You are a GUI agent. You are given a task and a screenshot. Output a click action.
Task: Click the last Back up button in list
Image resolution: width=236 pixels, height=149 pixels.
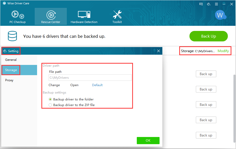[x=206, y=135]
